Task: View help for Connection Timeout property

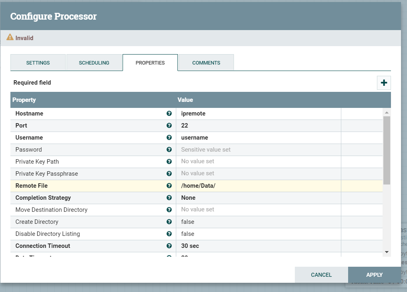Action: [x=169, y=246]
